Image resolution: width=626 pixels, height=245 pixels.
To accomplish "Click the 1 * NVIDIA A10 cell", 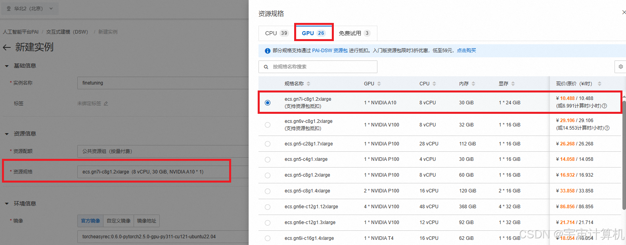I will pyautogui.click(x=380, y=103).
